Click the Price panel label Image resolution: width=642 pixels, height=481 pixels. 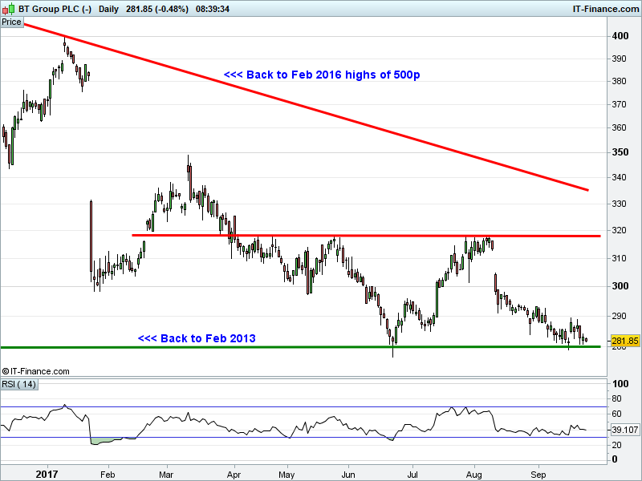(11, 22)
